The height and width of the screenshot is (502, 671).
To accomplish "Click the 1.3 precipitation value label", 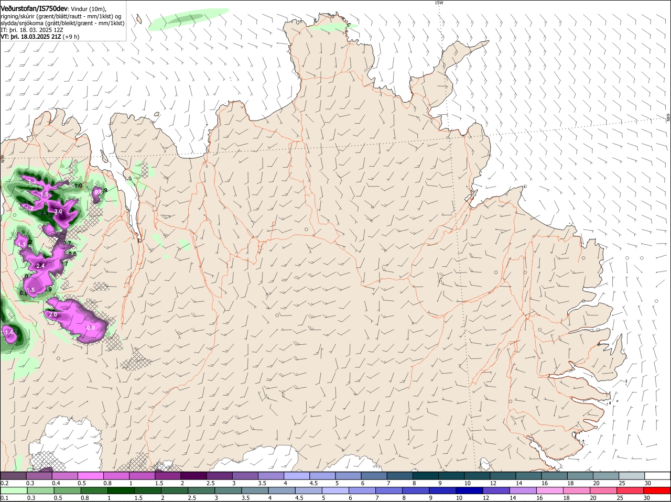I will 32,181.
